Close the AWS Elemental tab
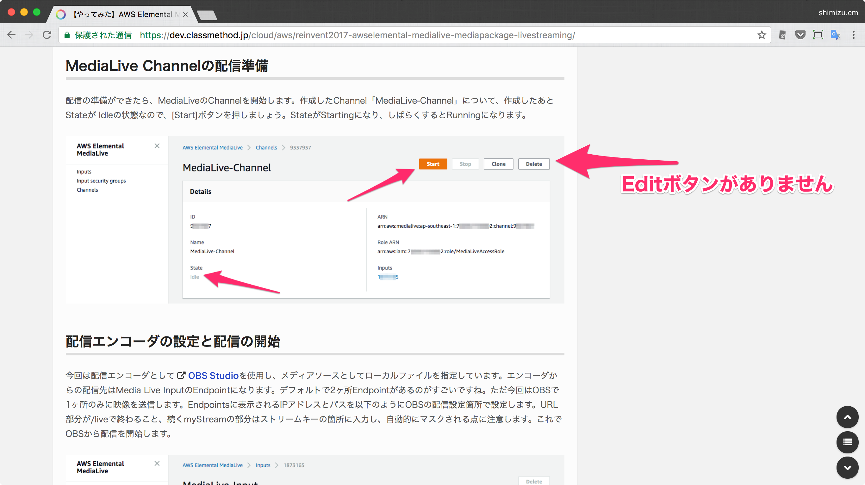 (x=185, y=15)
